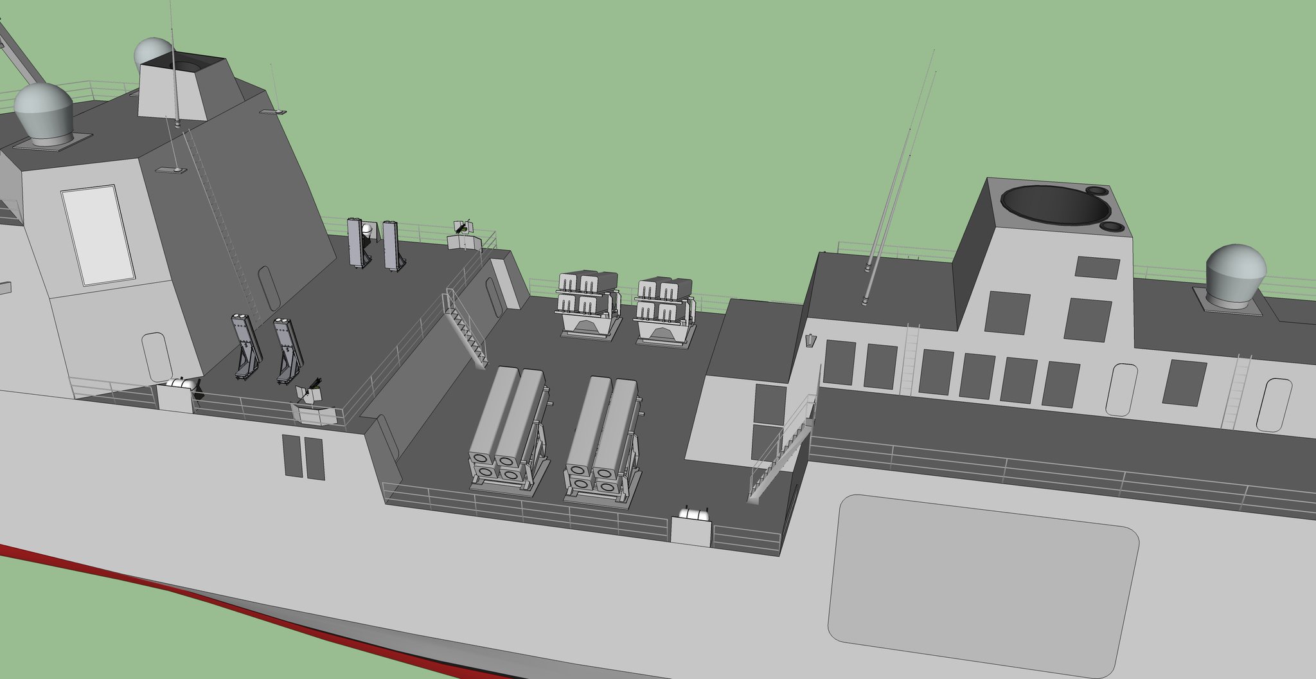Select the far pair of decoy launcher tubes
The height and width of the screenshot is (679, 1316).
377,245
